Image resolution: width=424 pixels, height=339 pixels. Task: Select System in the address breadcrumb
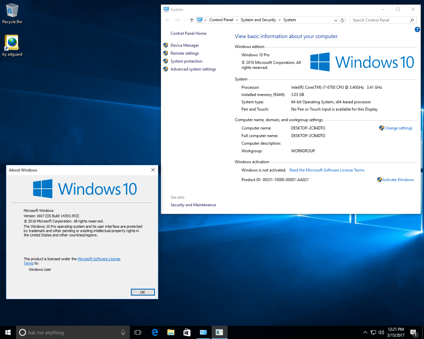tap(290, 20)
